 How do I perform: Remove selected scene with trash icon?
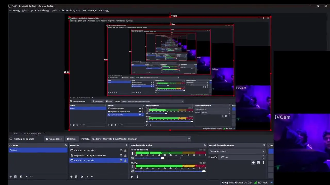tap(15, 177)
